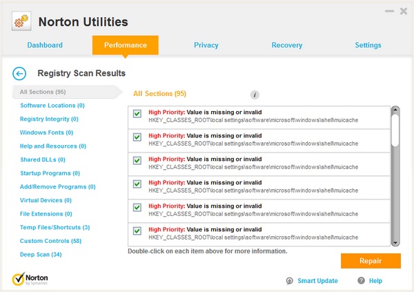Click the Help question mark icon
The height and width of the screenshot is (292, 414).
361,281
